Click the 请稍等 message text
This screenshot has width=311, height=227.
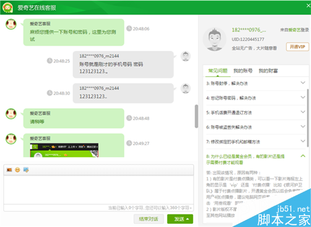37,122
